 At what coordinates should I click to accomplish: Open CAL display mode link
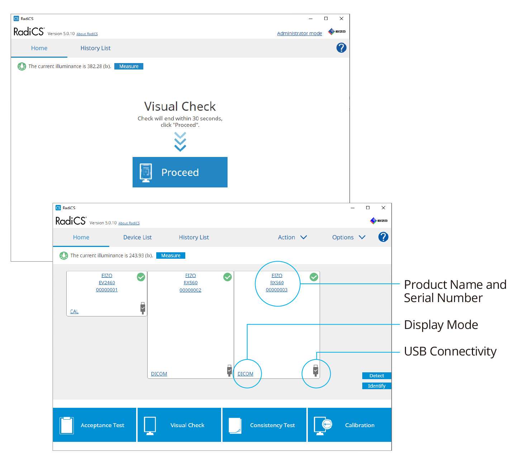point(74,311)
